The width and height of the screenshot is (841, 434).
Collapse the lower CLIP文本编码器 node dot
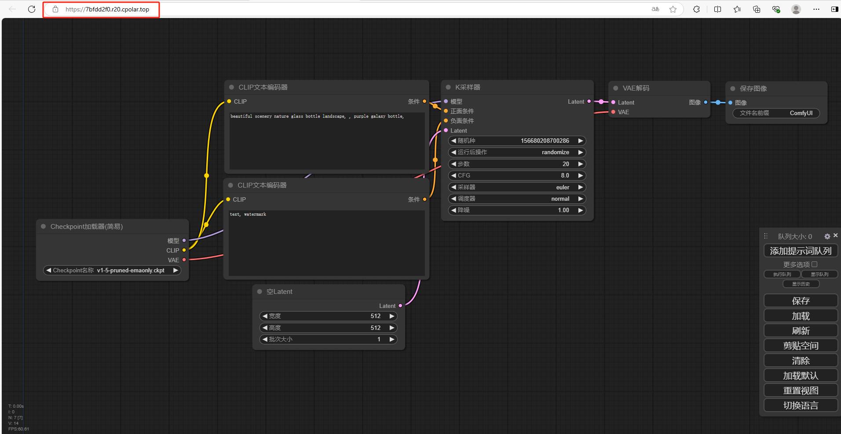pos(230,185)
